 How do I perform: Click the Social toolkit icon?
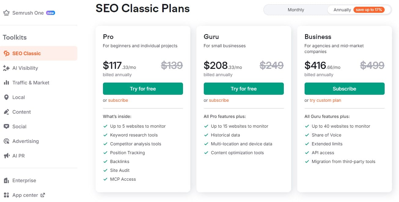point(6,126)
